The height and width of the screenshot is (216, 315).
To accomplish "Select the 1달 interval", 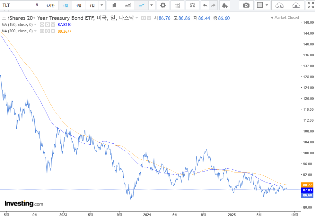I will [x=79, y=5].
